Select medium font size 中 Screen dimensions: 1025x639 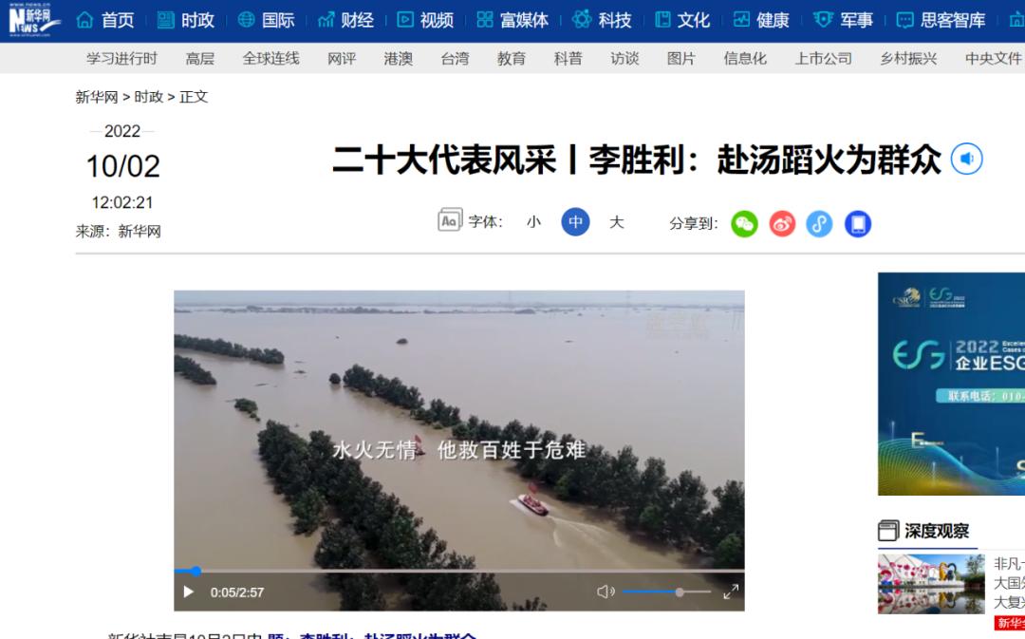[x=575, y=222]
